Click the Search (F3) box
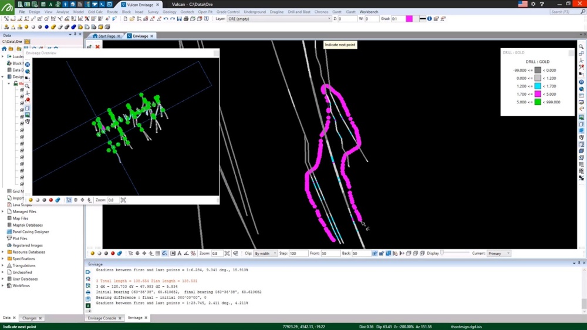Viewport: 587px width, 330px height. tap(564, 12)
